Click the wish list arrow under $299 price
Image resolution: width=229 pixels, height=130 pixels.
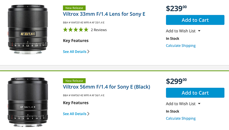click(199, 104)
